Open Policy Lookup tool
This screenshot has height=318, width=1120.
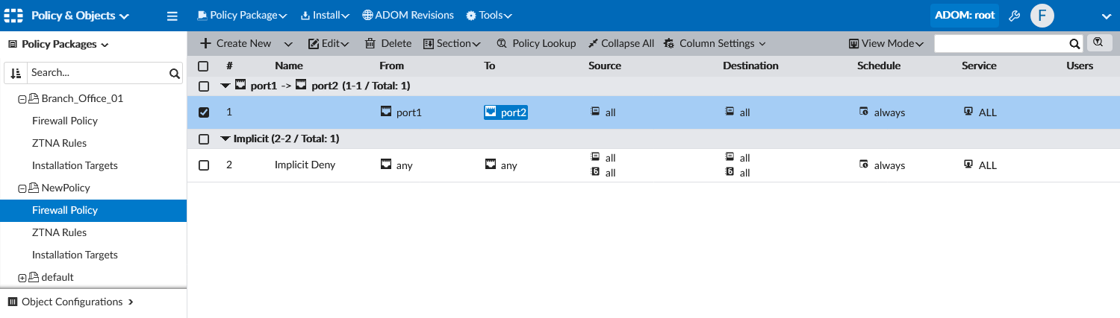pos(536,44)
